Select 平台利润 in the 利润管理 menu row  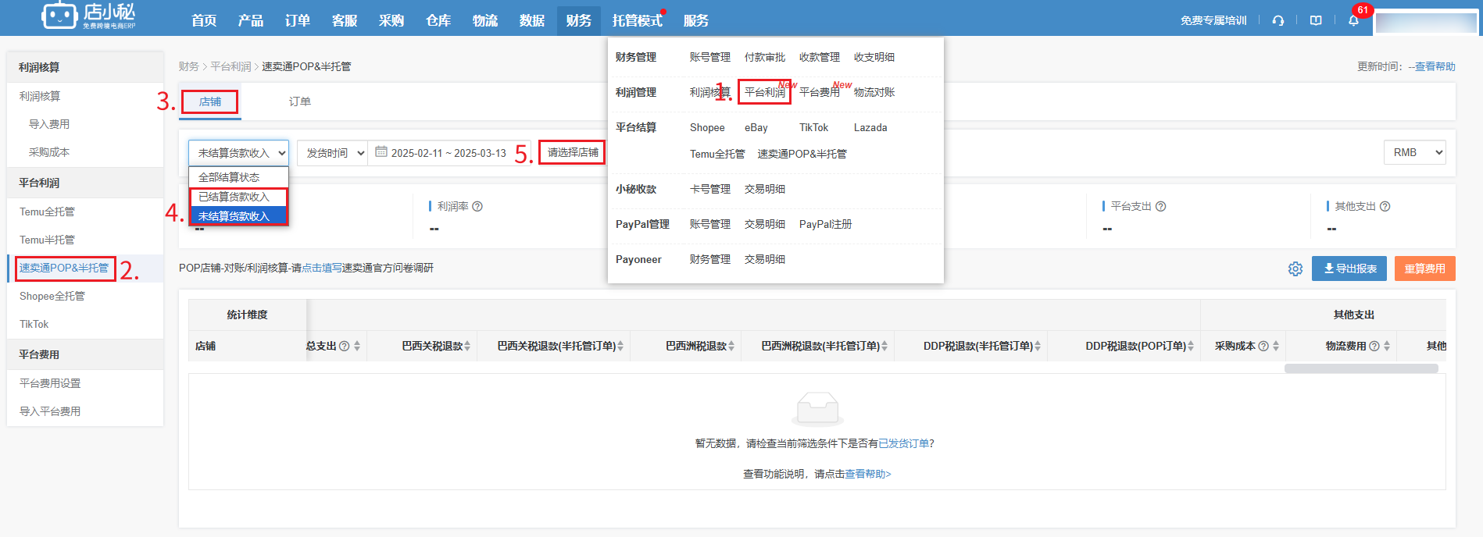[x=765, y=92]
